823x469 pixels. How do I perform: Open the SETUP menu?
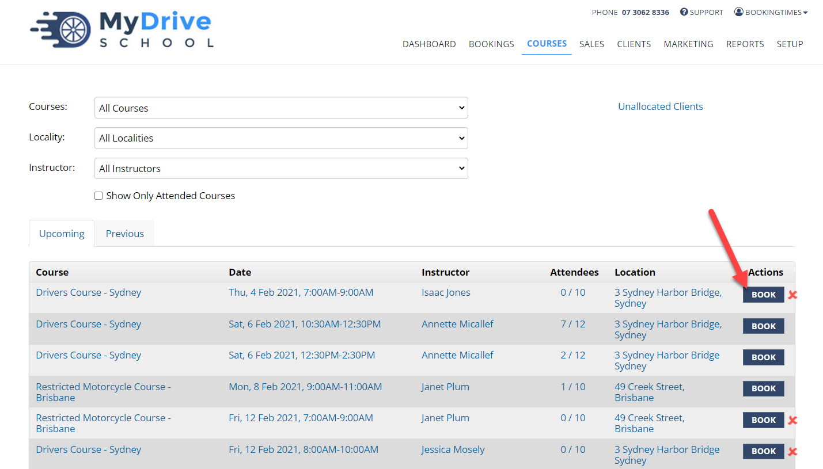790,44
